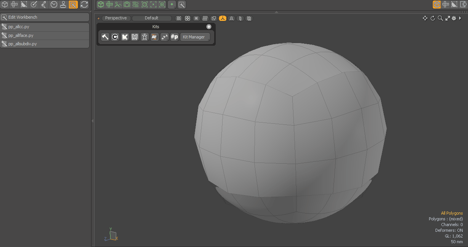Click the 'All Polygons' status text
This screenshot has width=468, height=247.
point(452,213)
